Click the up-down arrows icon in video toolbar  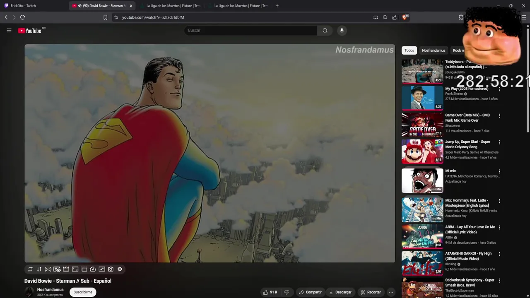[x=39, y=269]
